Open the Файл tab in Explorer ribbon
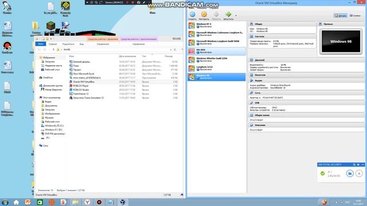367x206 pixels. 41,44
